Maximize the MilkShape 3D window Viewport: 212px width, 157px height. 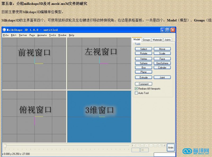pos(168,30)
